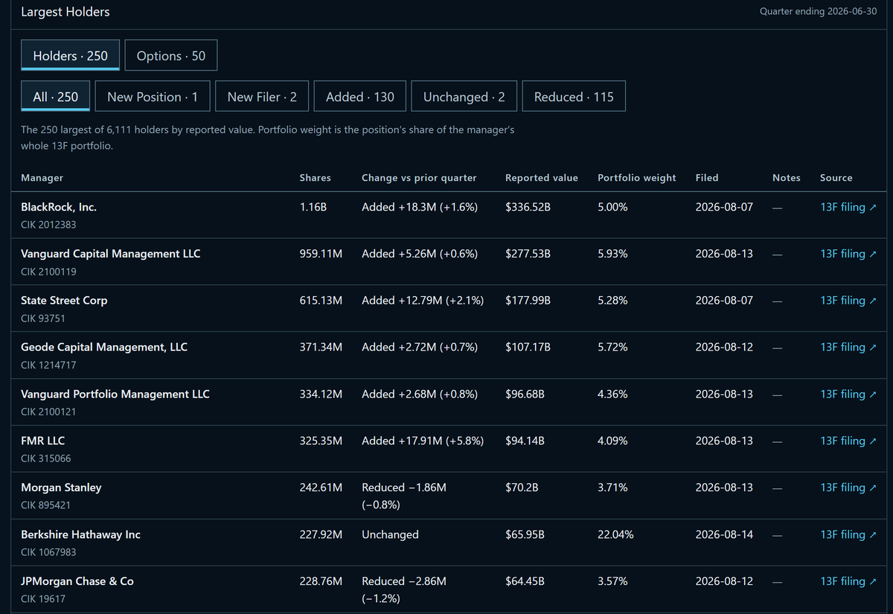This screenshot has width=893, height=614.
Task: Select the State Street Corp name
Action: pyautogui.click(x=64, y=301)
